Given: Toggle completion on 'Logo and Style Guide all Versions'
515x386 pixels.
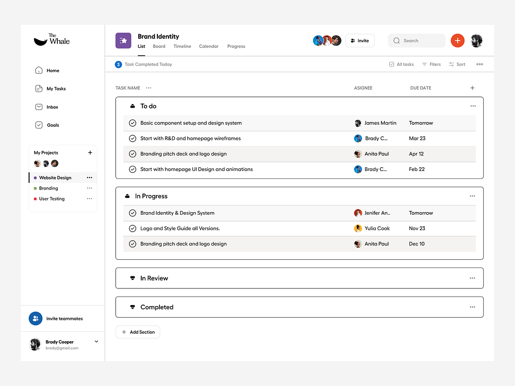Looking at the screenshot, I should coord(132,228).
